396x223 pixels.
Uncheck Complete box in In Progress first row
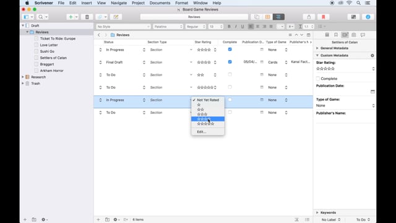click(230, 50)
